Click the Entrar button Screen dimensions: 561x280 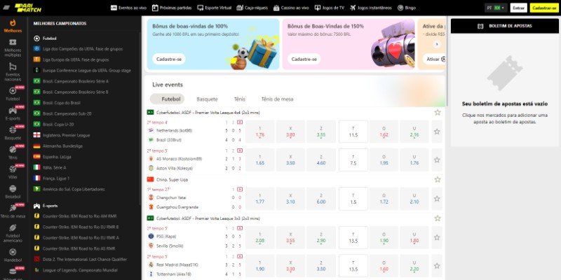click(x=518, y=8)
